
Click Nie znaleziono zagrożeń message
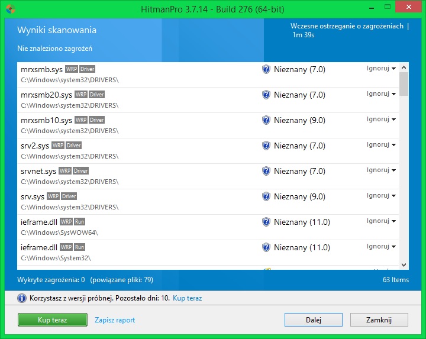pos(54,49)
